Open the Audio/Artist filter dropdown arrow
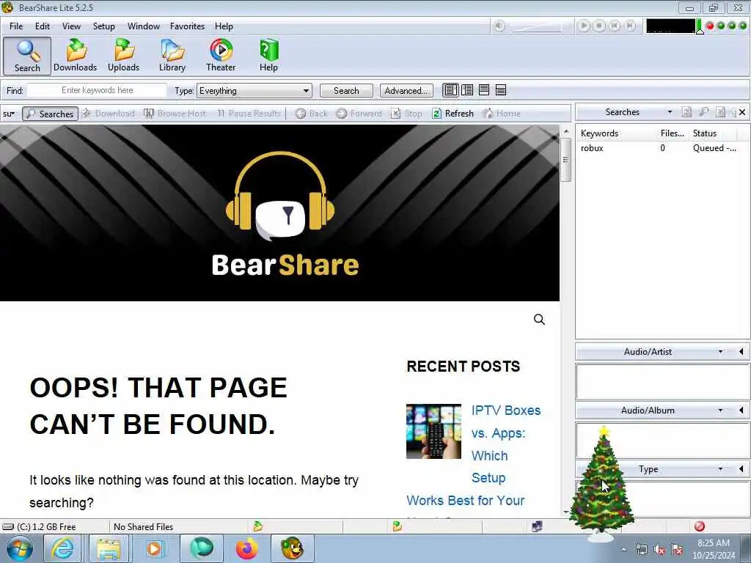This screenshot has width=751, height=563. 720,352
